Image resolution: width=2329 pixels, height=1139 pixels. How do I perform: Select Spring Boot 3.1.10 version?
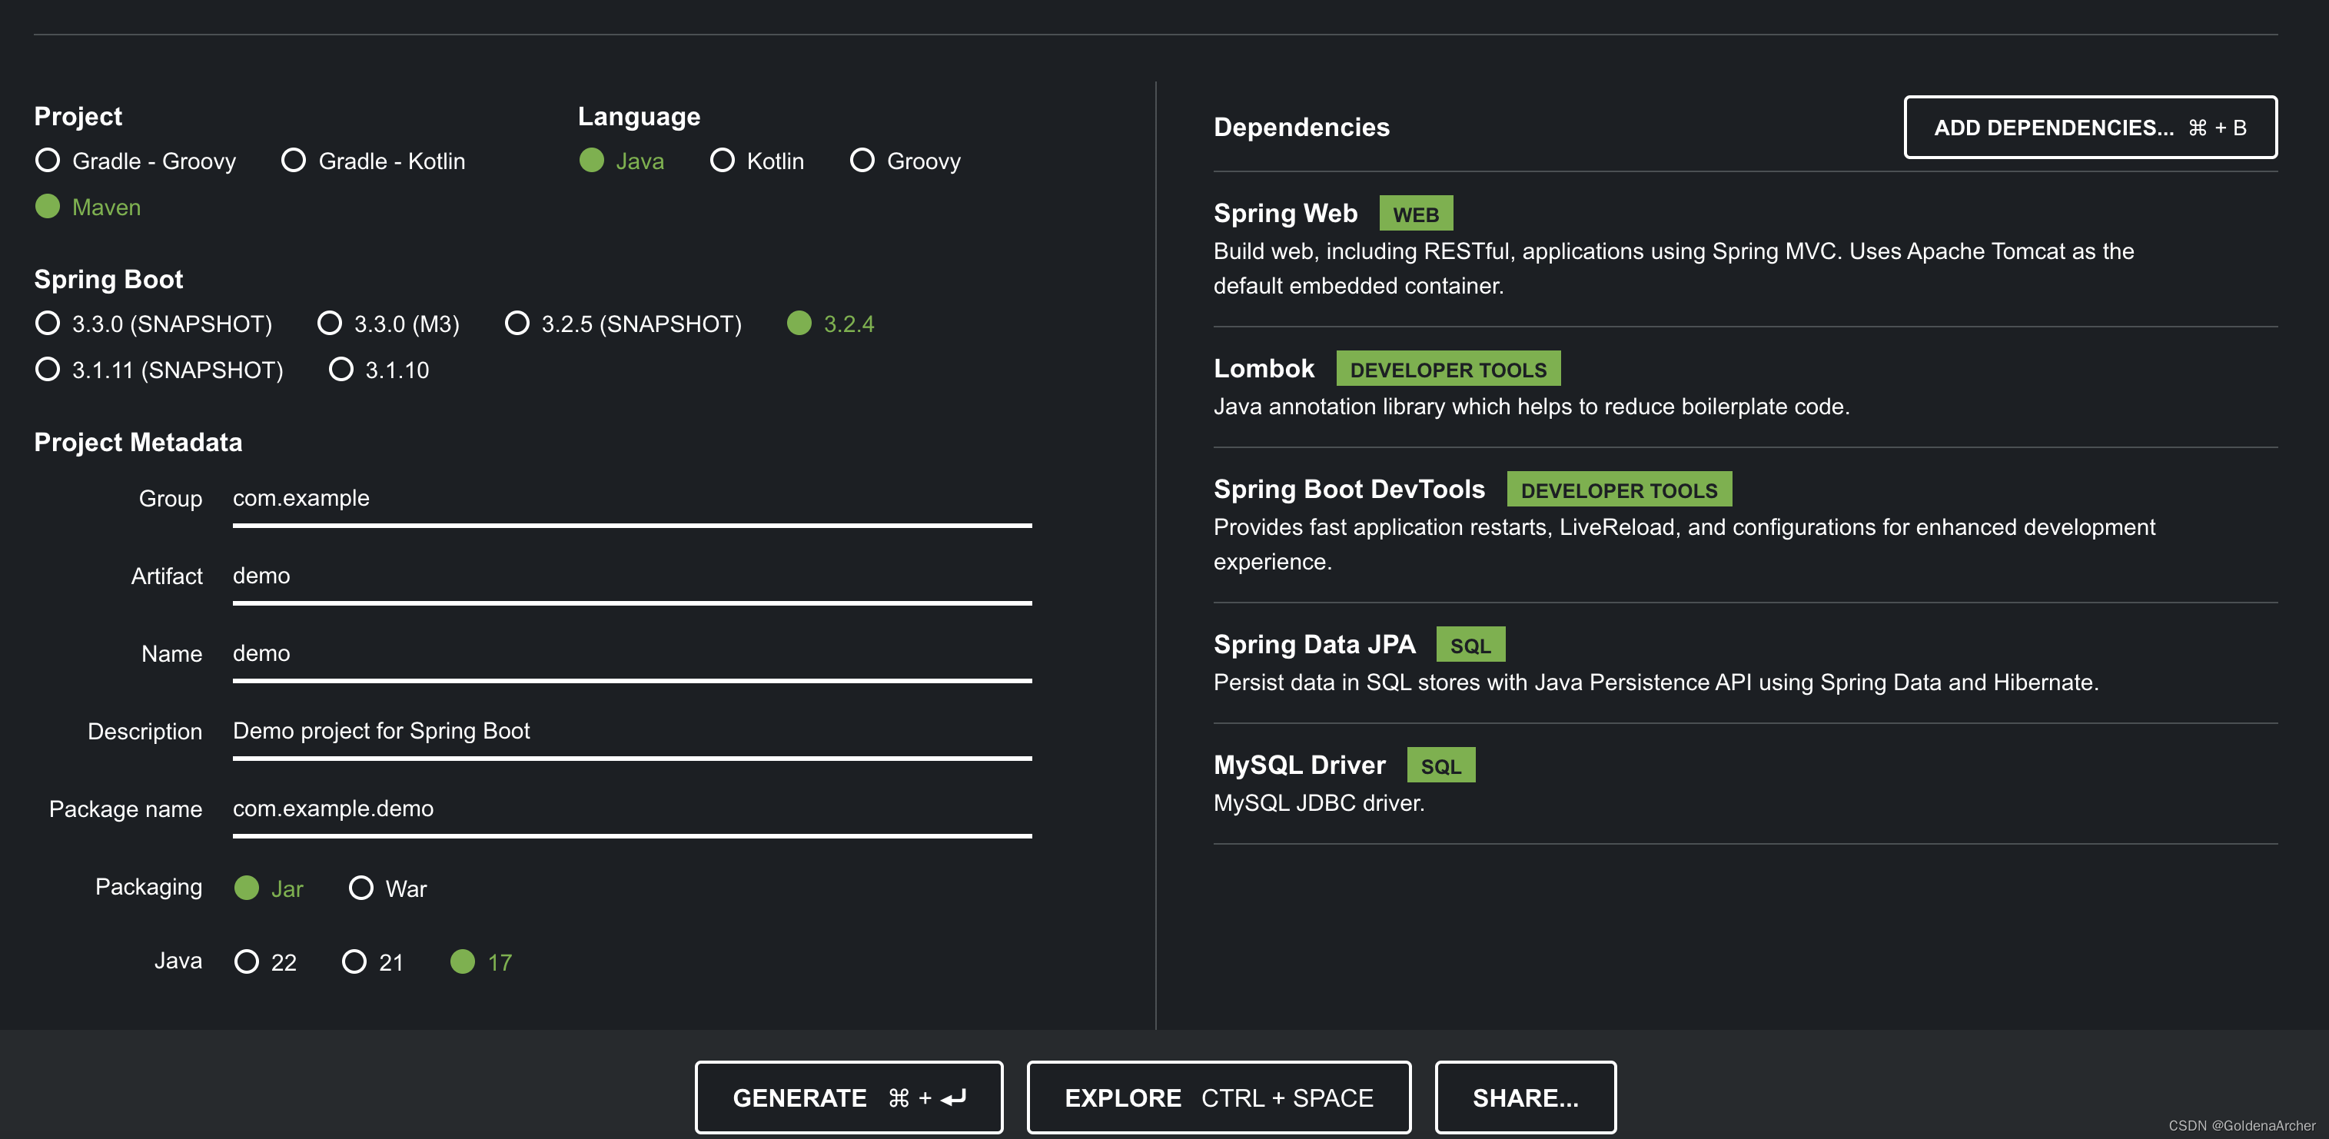(341, 370)
